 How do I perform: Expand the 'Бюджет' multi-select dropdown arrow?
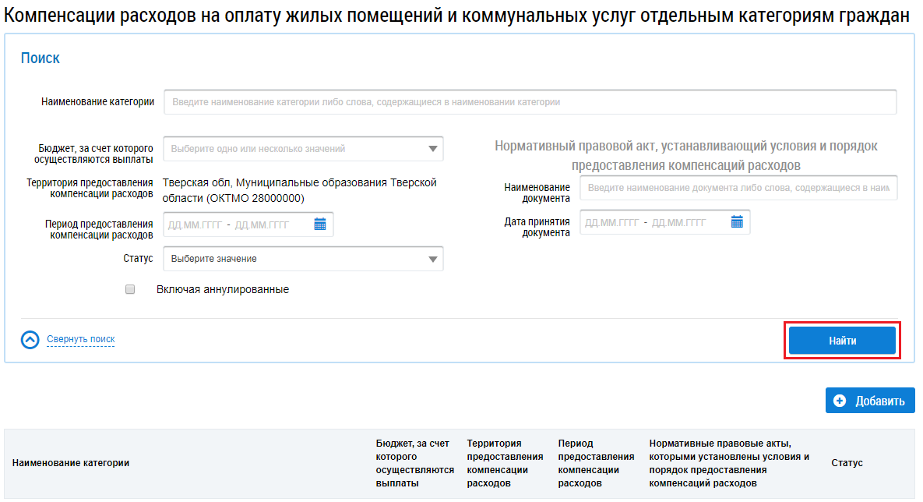(x=433, y=149)
